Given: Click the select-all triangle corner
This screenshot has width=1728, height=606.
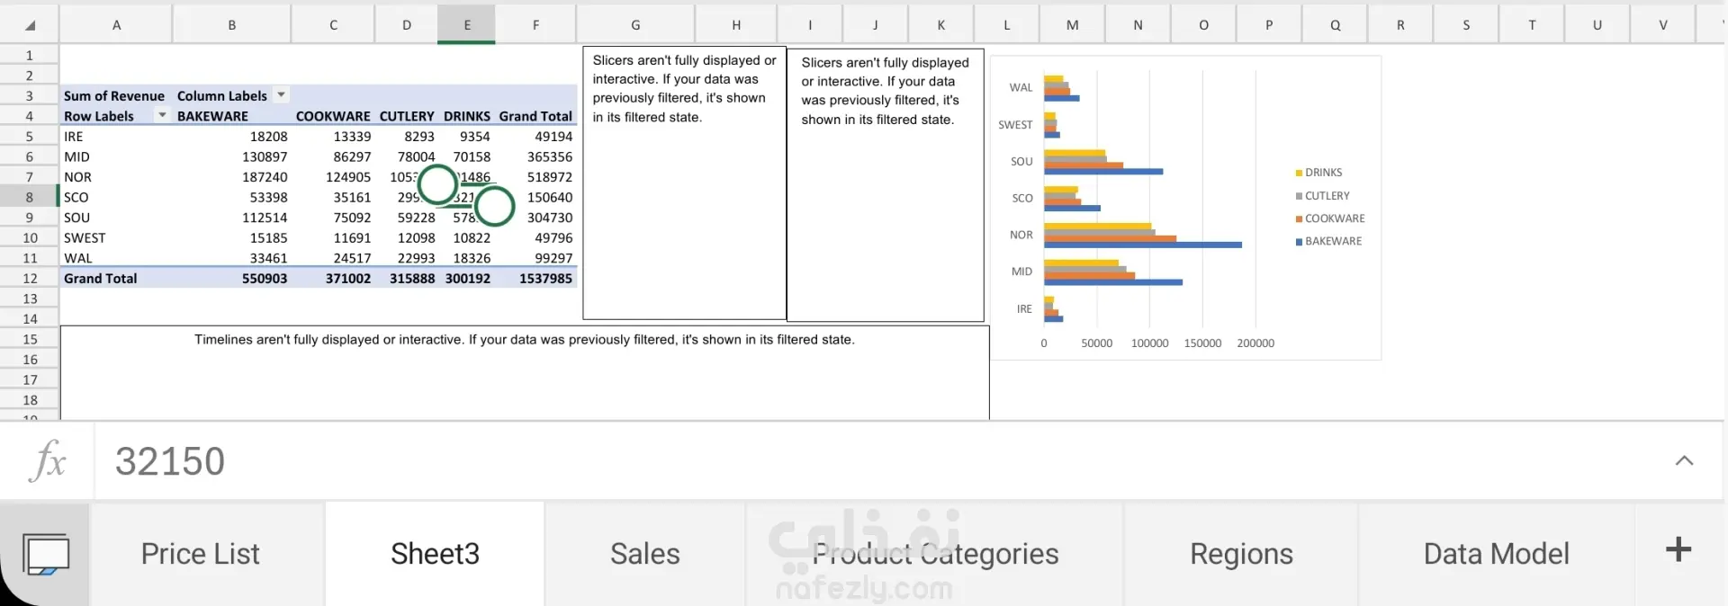Looking at the screenshot, I should tap(30, 24).
